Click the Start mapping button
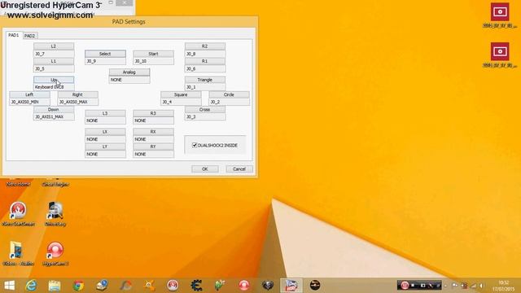 coord(153,54)
